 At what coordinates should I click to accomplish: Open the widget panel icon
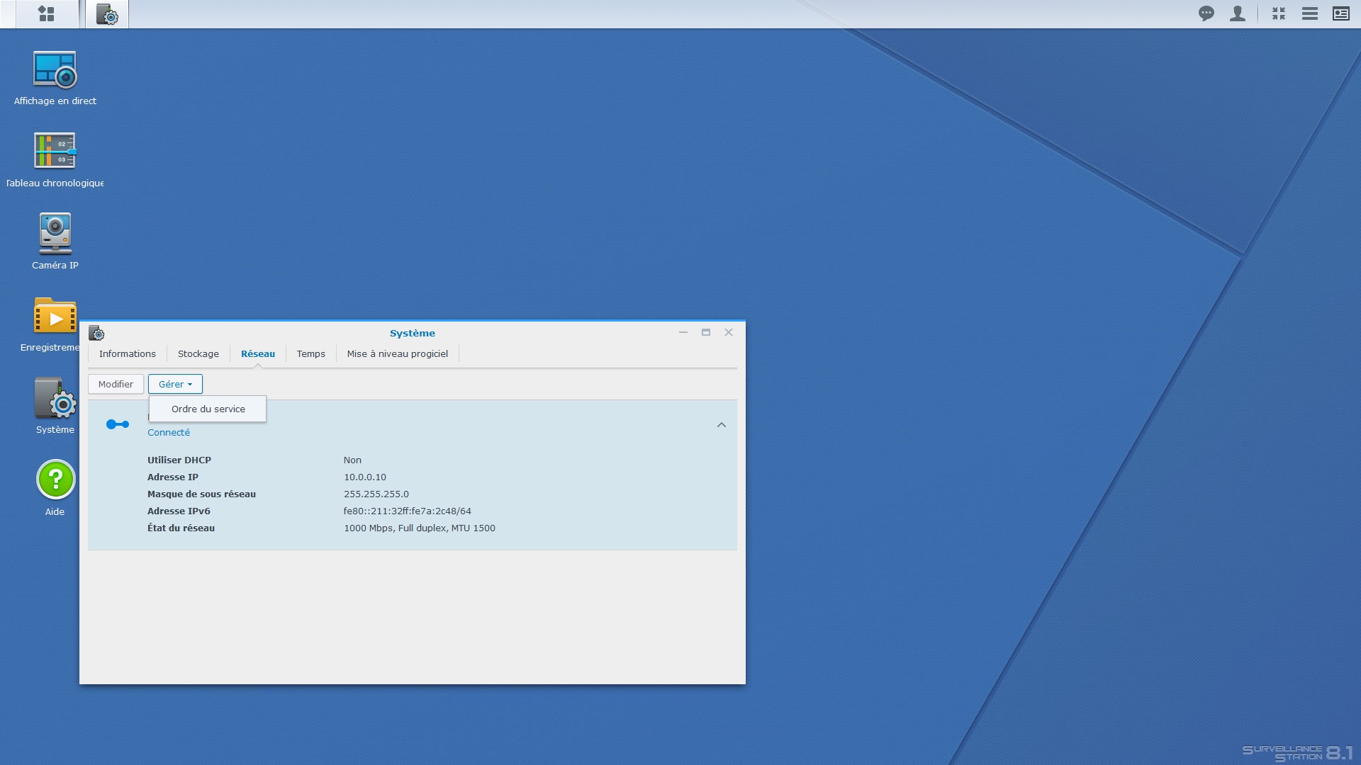click(x=1340, y=13)
